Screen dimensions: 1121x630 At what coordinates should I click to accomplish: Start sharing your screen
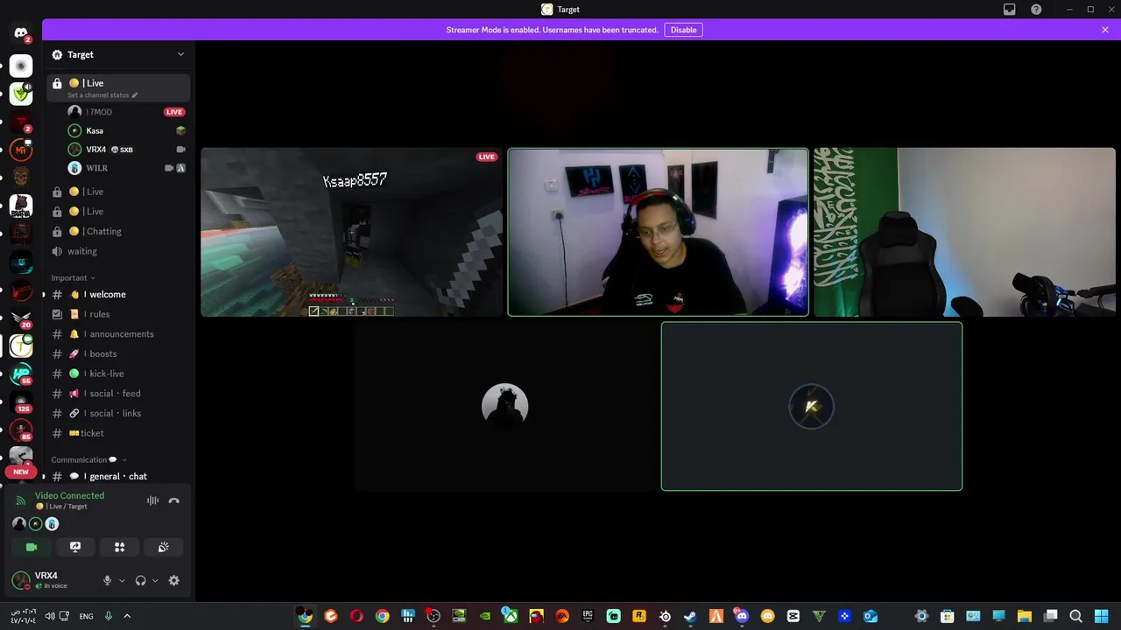pos(75,547)
